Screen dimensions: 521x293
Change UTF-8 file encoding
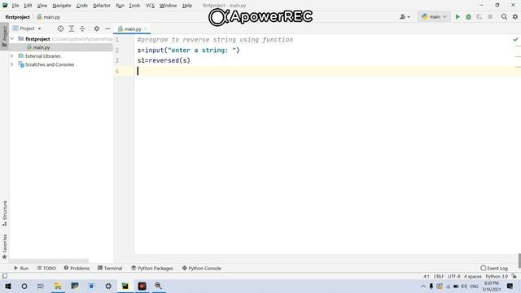pyautogui.click(x=454, y=277)
